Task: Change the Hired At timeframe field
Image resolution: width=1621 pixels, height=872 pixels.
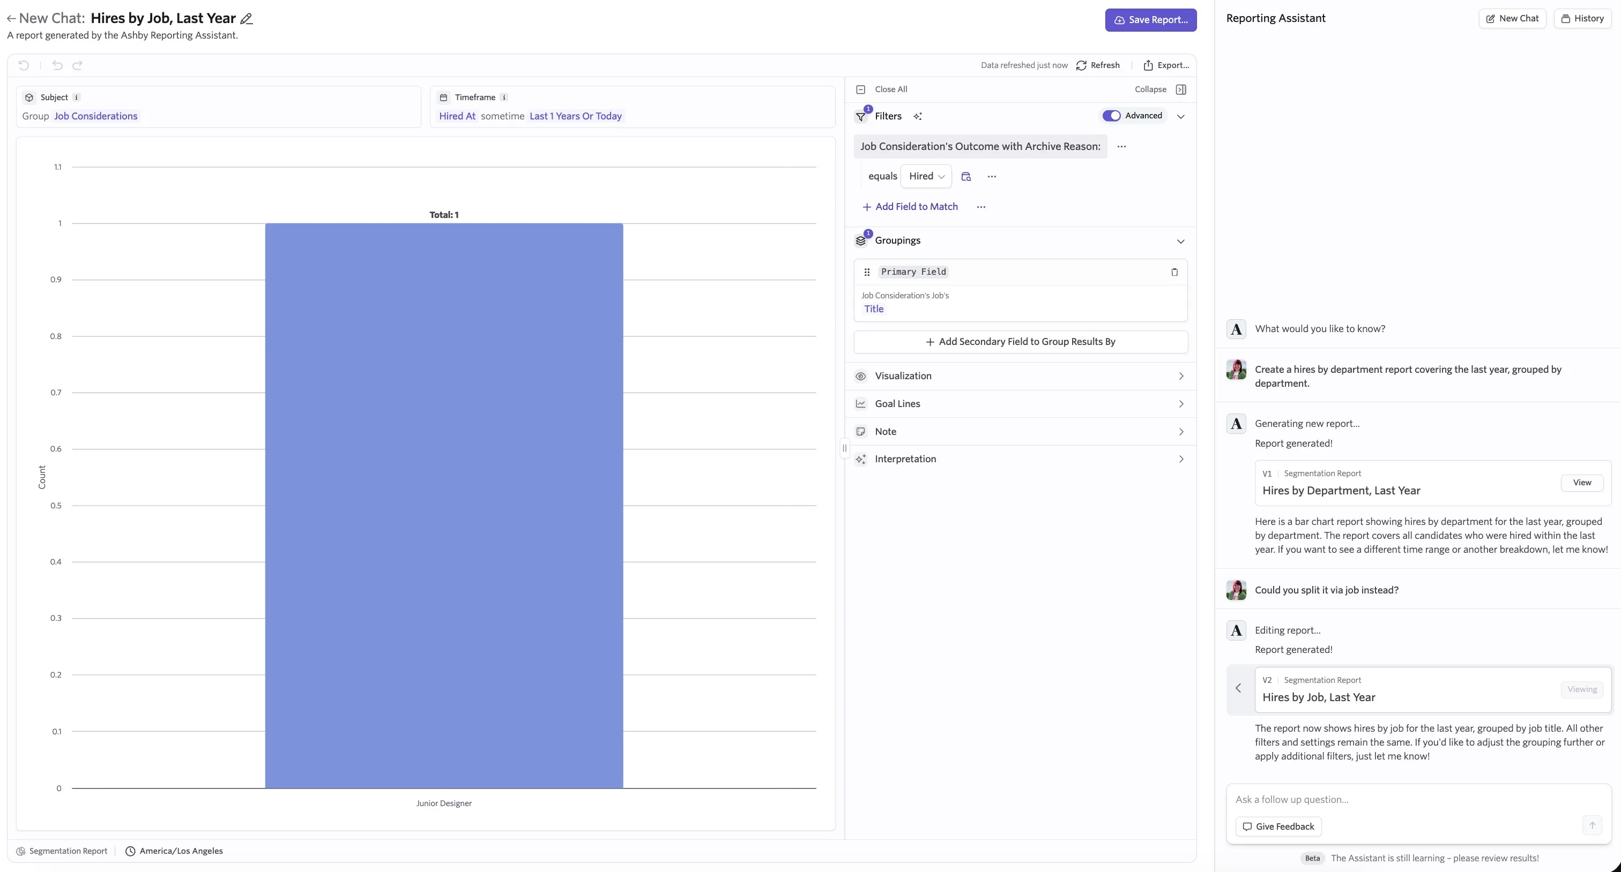Action: coord(457,116)
